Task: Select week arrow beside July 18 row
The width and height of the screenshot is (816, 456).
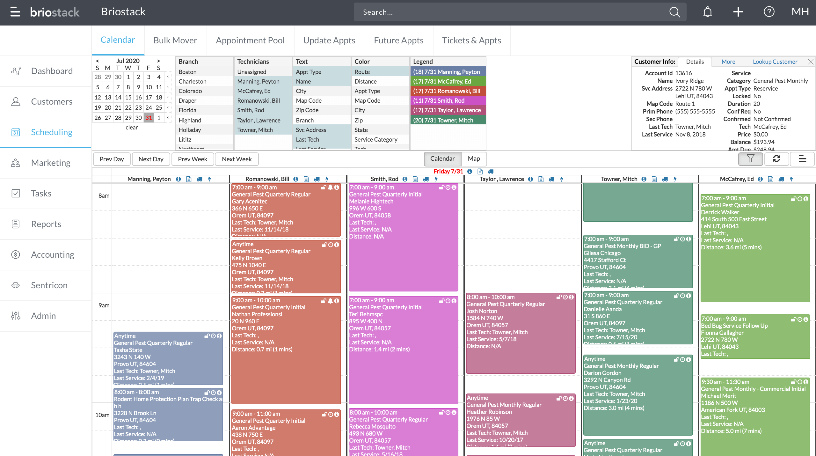Action: 168,97
